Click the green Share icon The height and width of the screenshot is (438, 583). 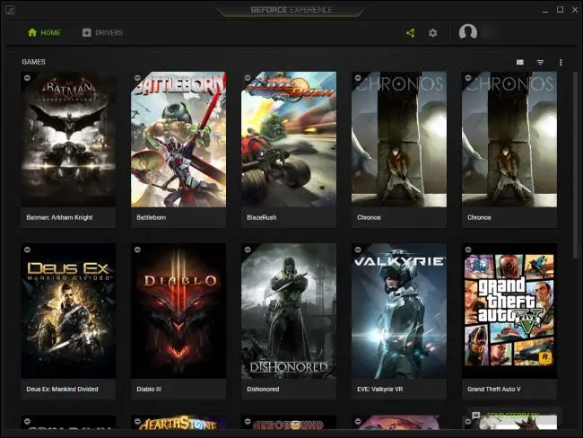(411, 33)
